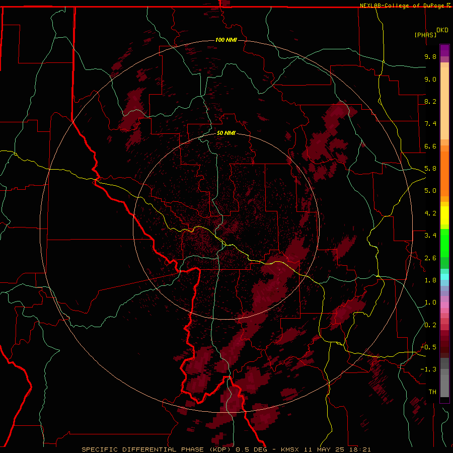Viewport: 453px width, 453px height.
Task: Click the -1.3 color scale value
Action: [428, 369]
